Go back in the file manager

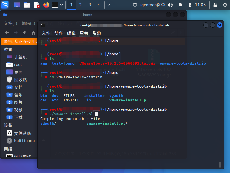[7, 33]
